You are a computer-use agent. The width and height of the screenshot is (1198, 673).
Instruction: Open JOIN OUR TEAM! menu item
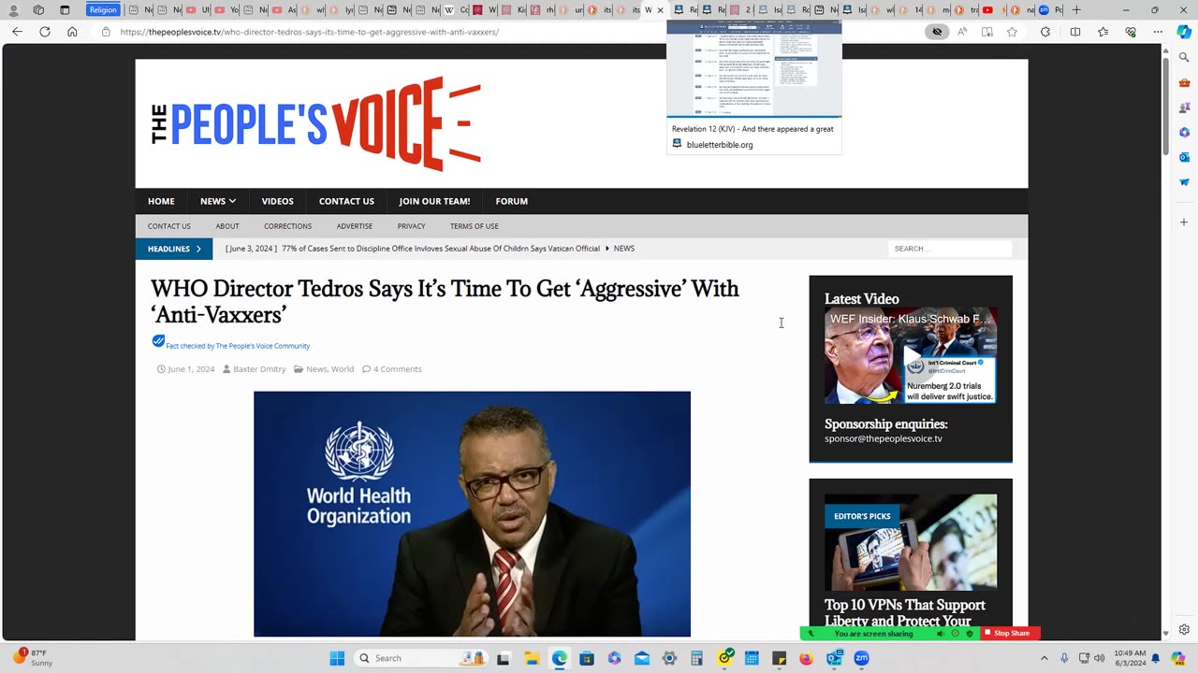[434, 201]
